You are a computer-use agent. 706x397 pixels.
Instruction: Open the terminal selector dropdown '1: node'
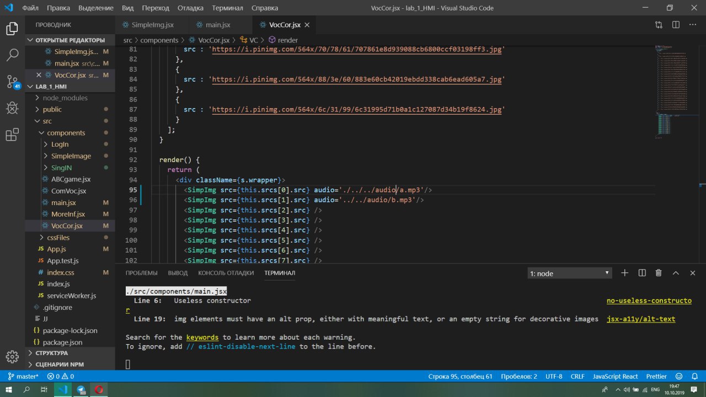click(x=570, y=273)
